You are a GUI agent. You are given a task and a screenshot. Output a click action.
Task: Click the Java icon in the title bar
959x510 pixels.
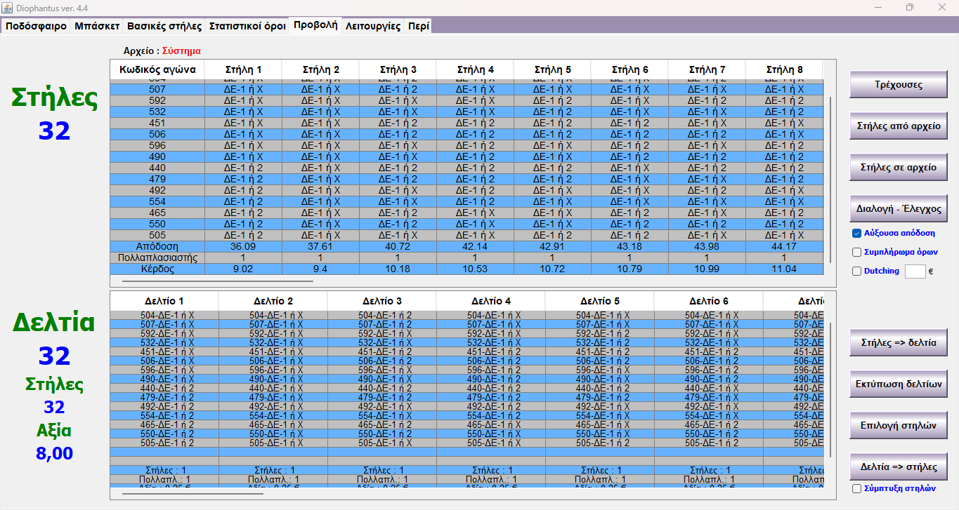tap(8, 7)
